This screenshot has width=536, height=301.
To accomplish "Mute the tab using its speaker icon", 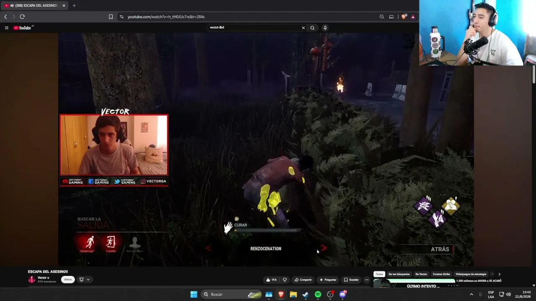I will 11,5.
